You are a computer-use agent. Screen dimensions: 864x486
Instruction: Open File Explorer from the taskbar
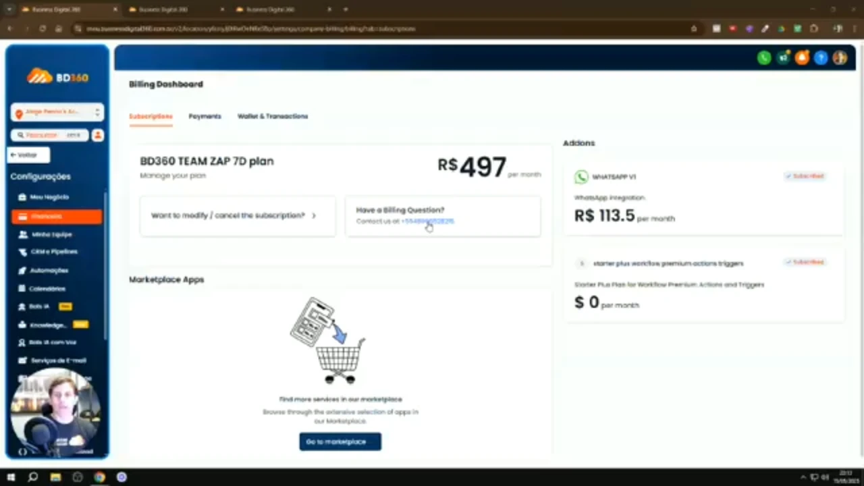point(55,477)
